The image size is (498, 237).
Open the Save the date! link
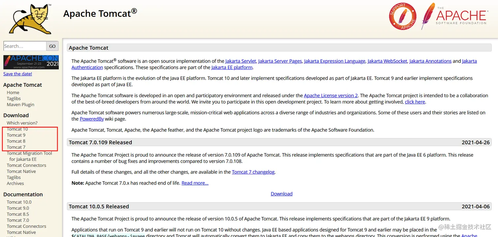point(18,74)
